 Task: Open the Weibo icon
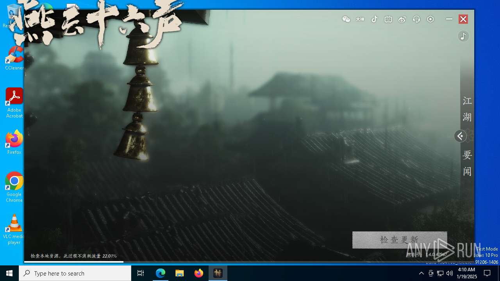pyautogui.click(x=402, y=19)
